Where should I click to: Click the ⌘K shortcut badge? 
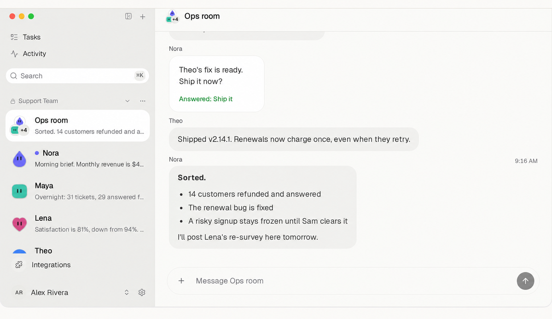pyautogui.click(x=140, y=76)
